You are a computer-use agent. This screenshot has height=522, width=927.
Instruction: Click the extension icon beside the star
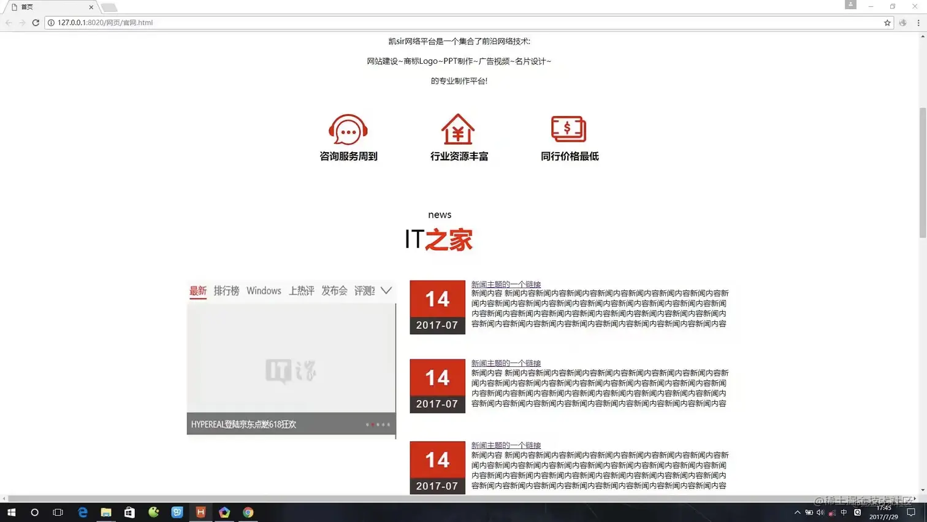coord(903,23)
